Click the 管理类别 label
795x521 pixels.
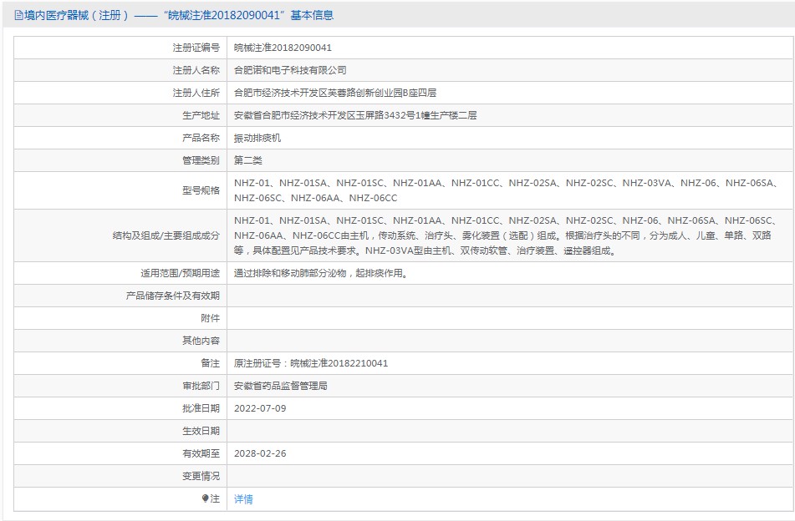coord(201,160)
